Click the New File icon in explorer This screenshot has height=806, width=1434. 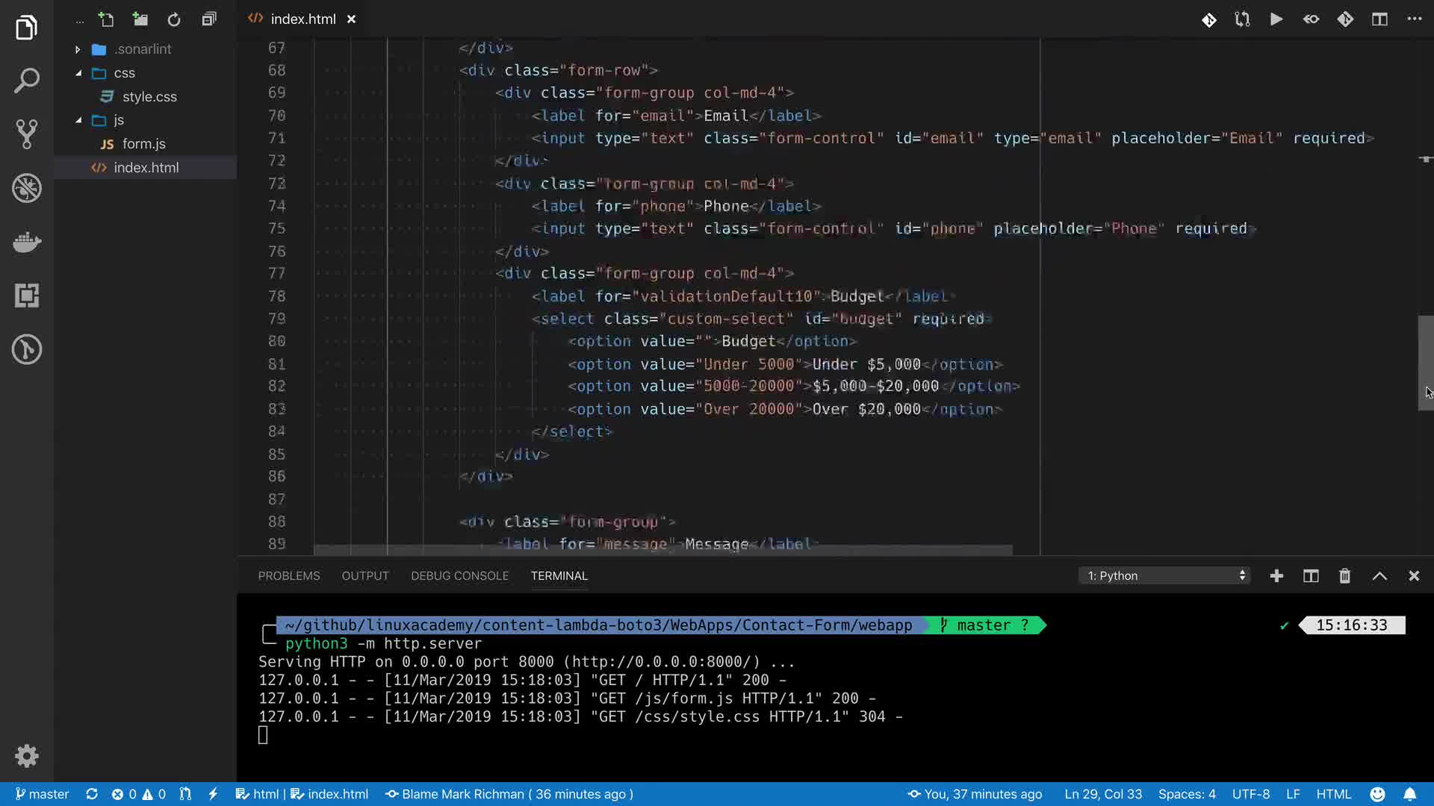tap(106, 19)
